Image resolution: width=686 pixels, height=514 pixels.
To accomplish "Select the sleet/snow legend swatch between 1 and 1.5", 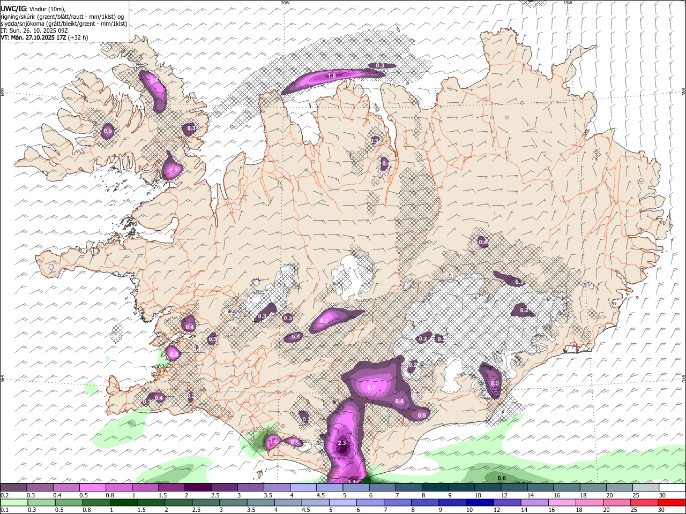I will tap(145, 487).
